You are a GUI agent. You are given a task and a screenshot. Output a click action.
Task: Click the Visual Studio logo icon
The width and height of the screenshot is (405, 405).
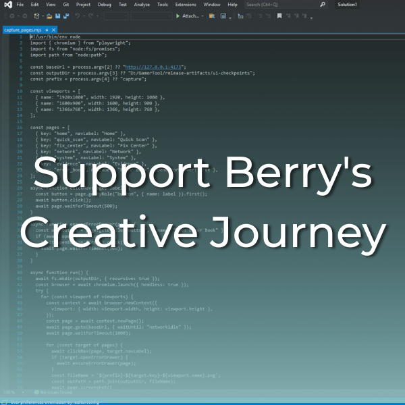pyautogui.click(x=8, y=5)
